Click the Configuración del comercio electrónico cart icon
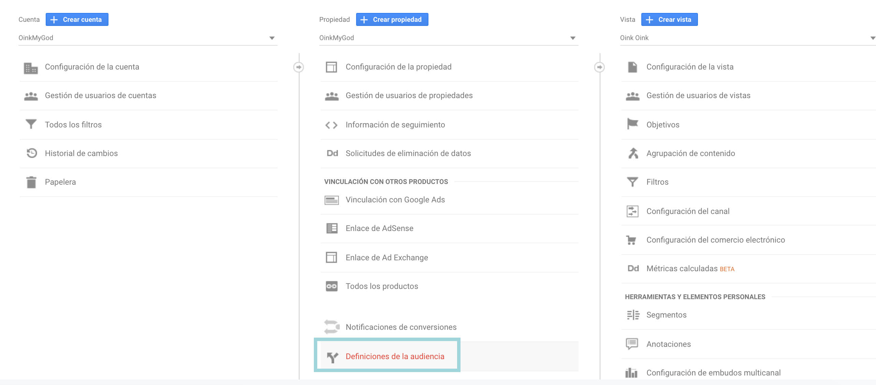Screen dimensions: 876x385 coord(633,240)
